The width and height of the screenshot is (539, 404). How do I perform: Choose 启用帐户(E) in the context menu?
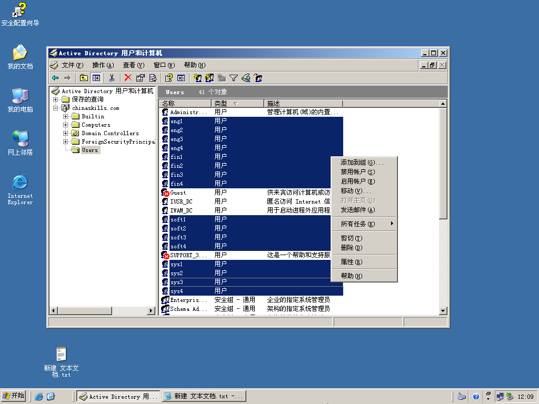[364, 181]
